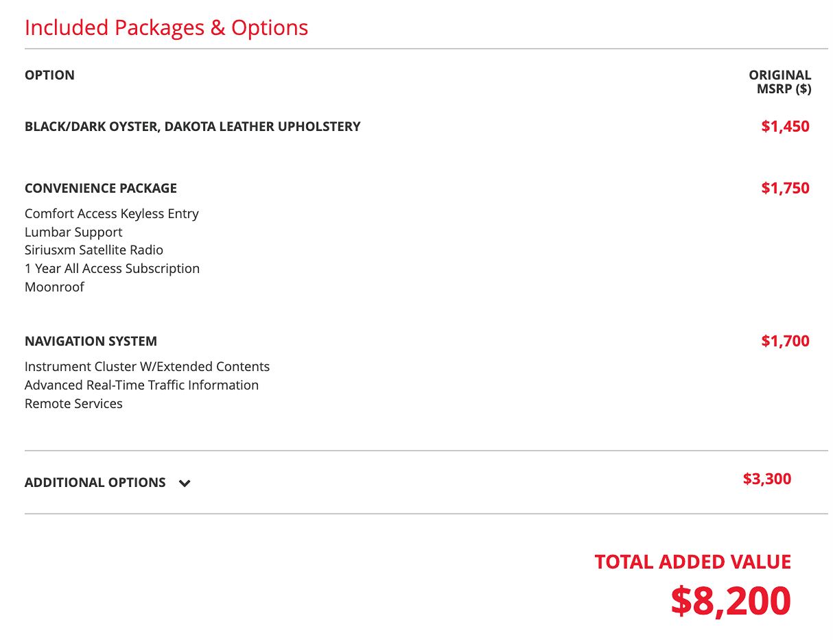
Task: Expand the Additional Options section label
Action: (95, 483)
